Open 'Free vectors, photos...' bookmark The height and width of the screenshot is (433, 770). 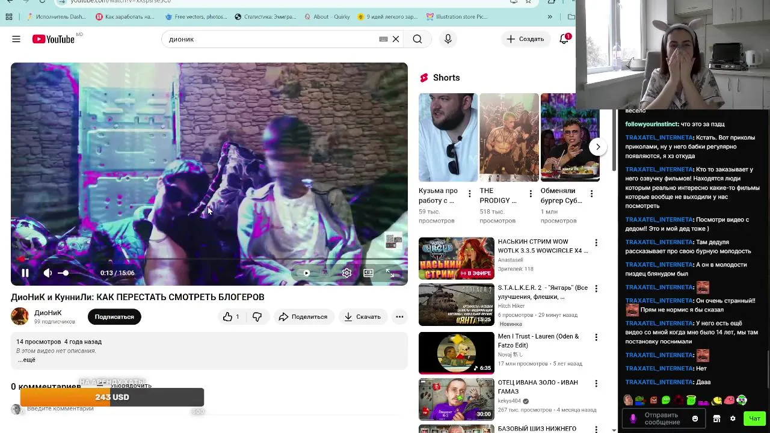coord(196,17)
